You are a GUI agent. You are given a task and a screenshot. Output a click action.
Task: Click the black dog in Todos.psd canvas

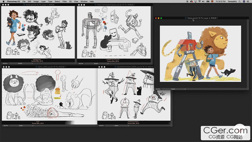228,72
